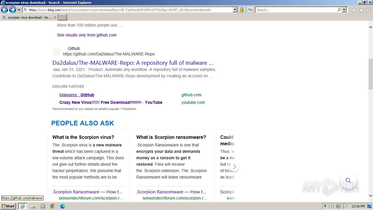The image size is (373, 210).
Task: Open the media player taskbar icon
Action: coord(43,206)
